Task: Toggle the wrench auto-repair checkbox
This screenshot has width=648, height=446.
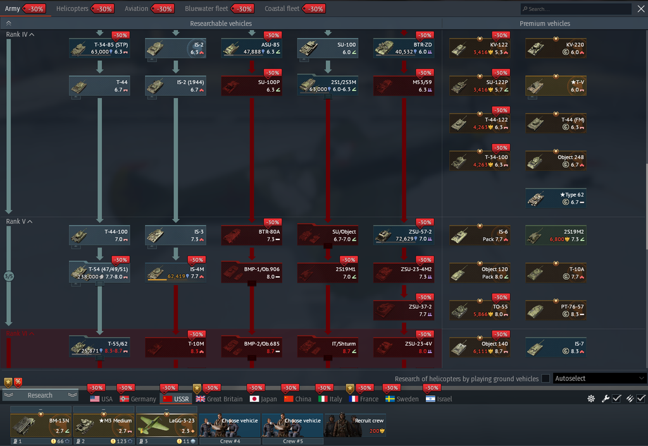Action: point(616,399)
